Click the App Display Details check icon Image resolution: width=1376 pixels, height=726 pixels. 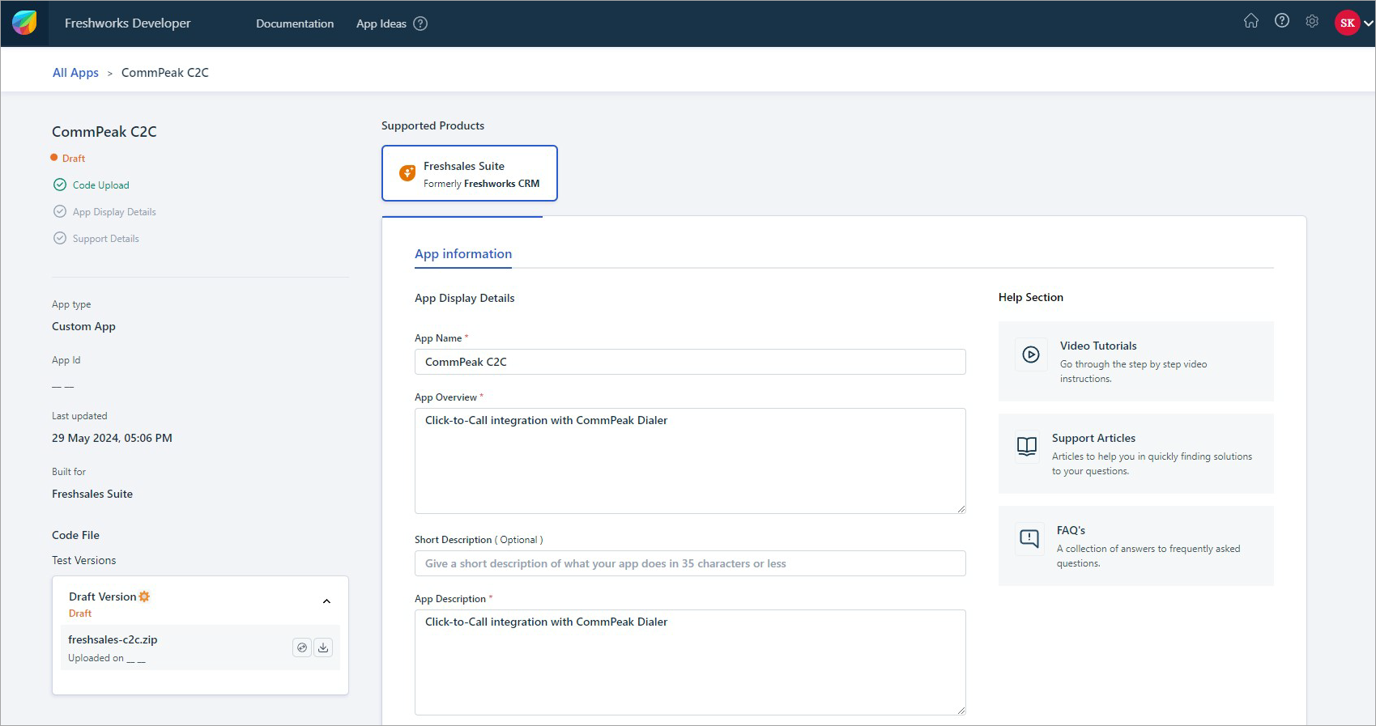tap(60, 211)
